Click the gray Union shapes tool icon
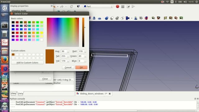 coord(117,18)
